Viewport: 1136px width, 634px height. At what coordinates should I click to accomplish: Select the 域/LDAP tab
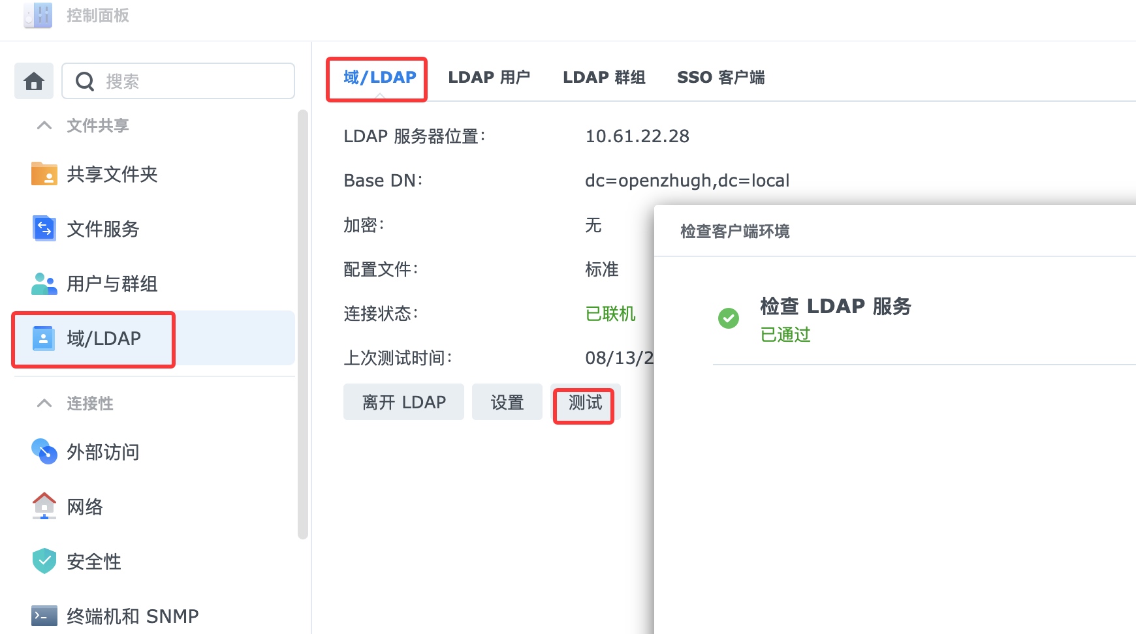pos(379,78)
